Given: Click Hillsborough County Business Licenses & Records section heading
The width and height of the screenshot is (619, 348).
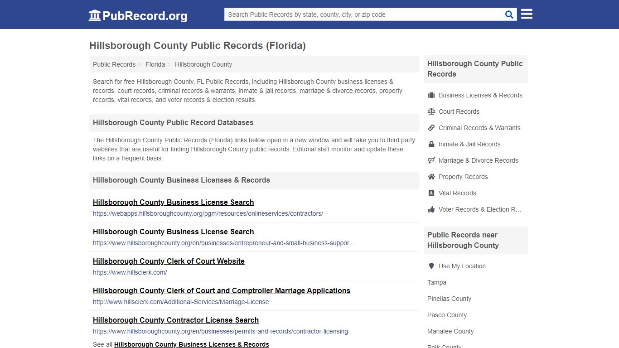Looking at the screenshot, I should point(181,180).
